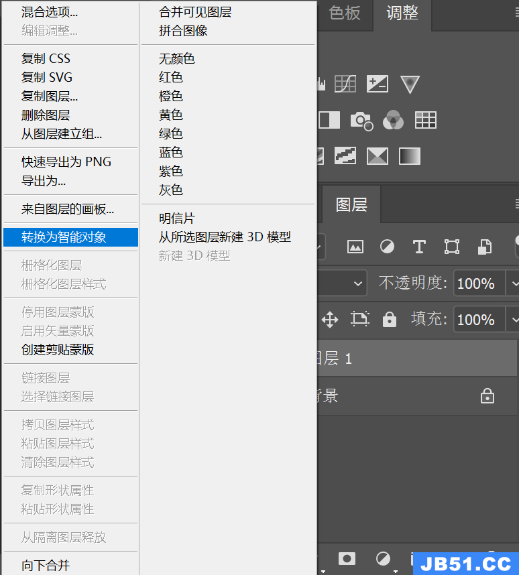Open the opacity (不透明度) slider dropdown
The height and width of the screenshot is (575, 519).
[512, 283]
